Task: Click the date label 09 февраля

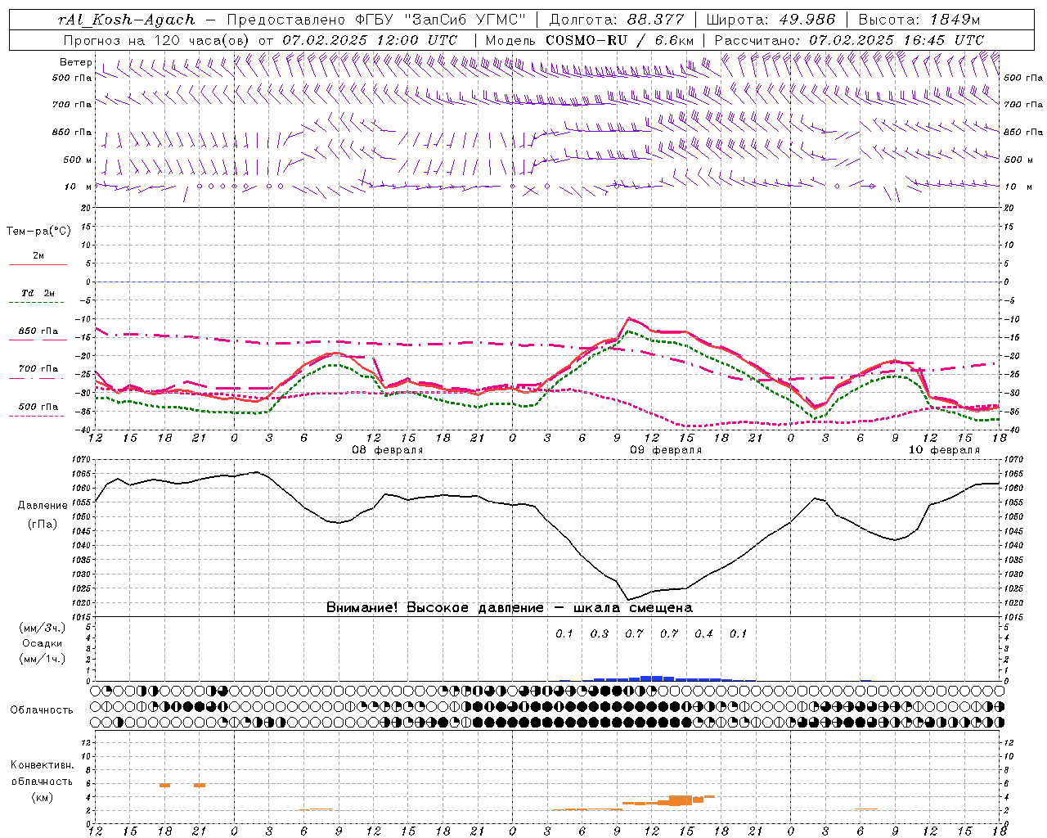Action: point(666,450)
